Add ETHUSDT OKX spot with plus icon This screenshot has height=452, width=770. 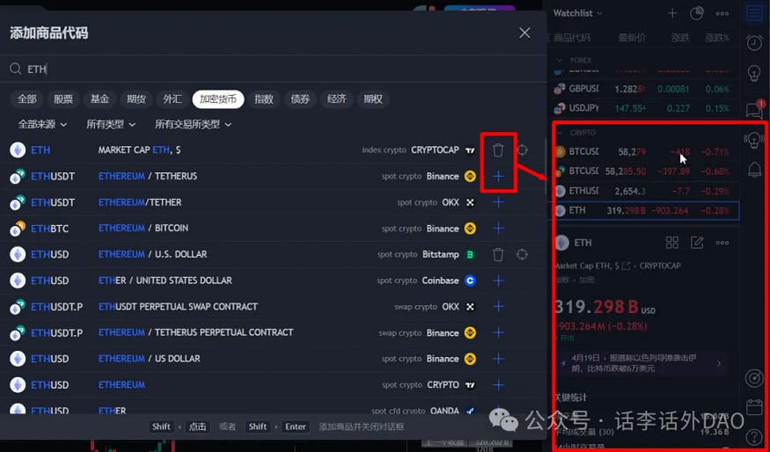pyautogui.click(x=498, y=202)
